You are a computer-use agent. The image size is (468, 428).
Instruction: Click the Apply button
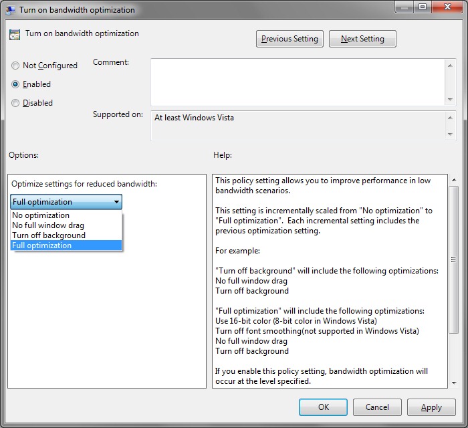click(431, 407)
